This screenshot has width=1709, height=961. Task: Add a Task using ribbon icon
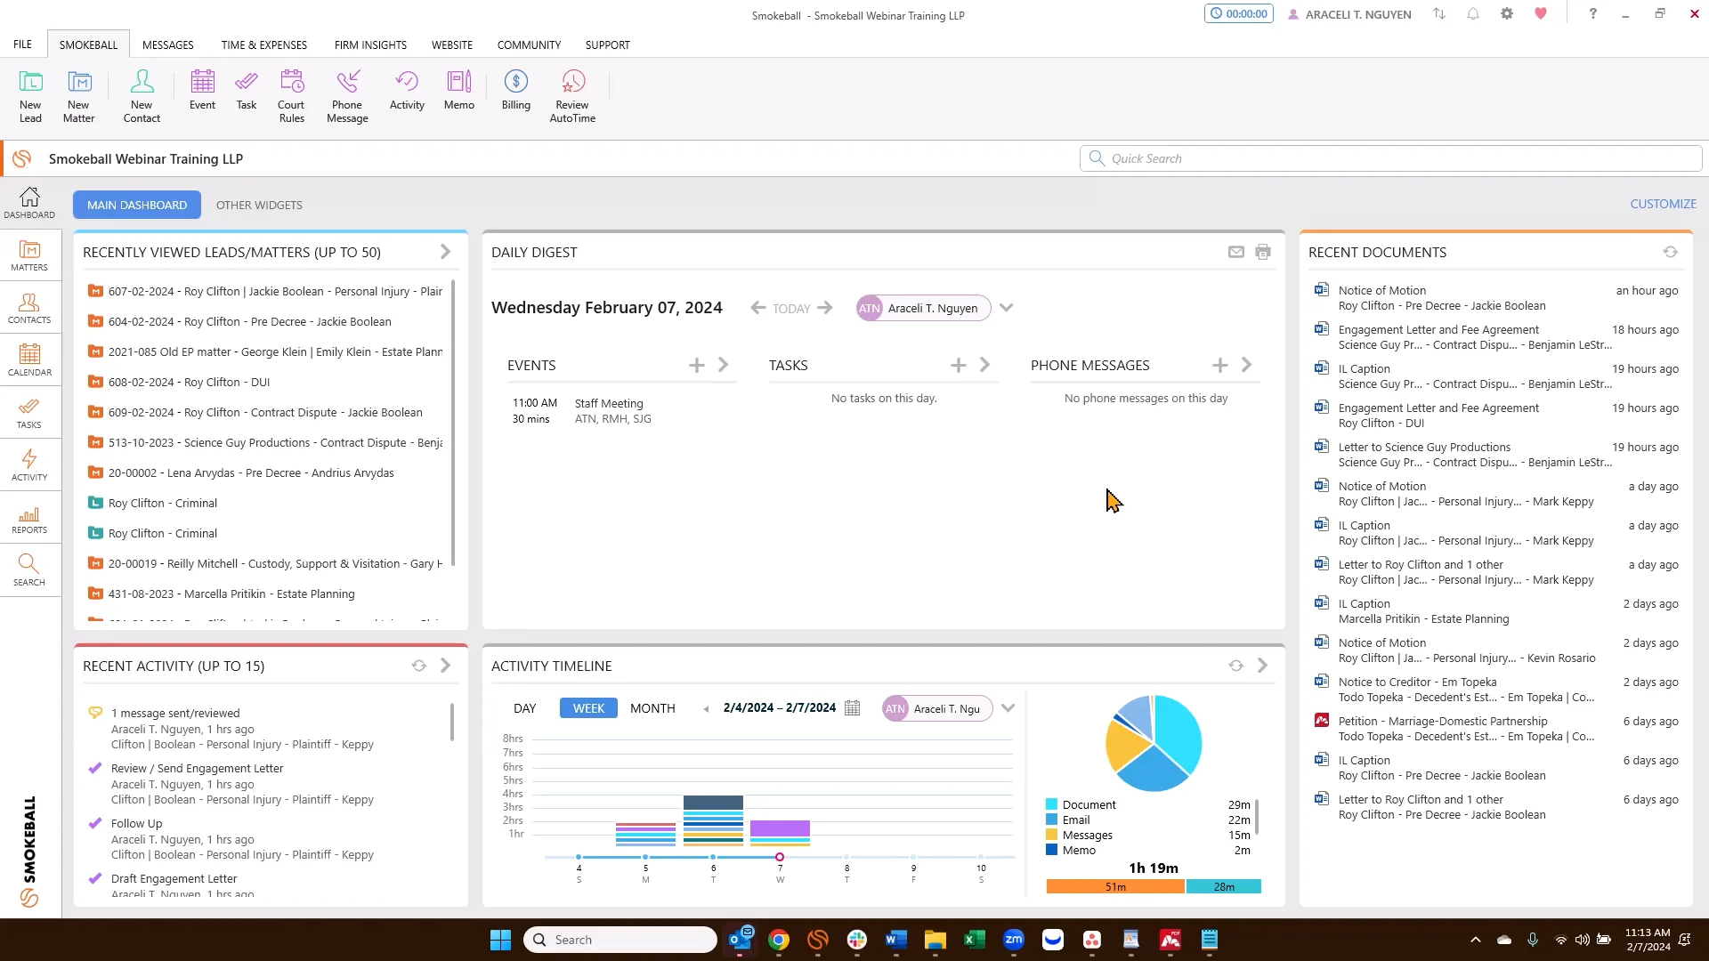point(247,90)
